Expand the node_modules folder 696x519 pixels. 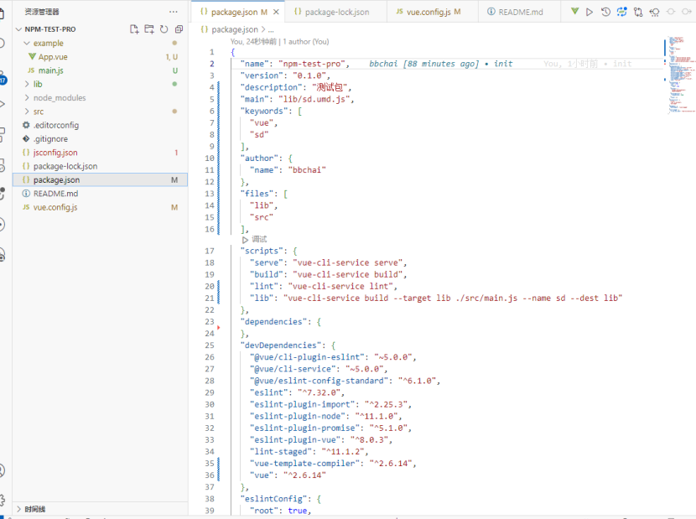coord(27,97)
